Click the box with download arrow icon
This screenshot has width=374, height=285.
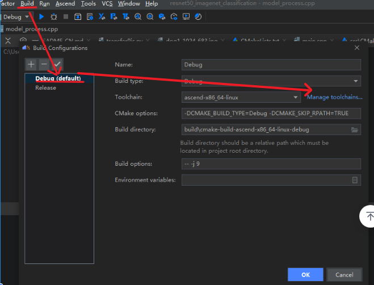tap(78, 16)
